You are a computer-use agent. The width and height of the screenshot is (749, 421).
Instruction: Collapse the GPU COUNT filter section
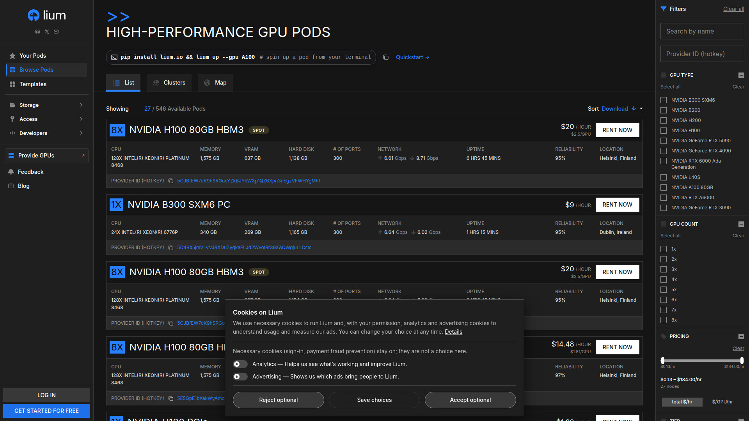(x=741, y=224)
